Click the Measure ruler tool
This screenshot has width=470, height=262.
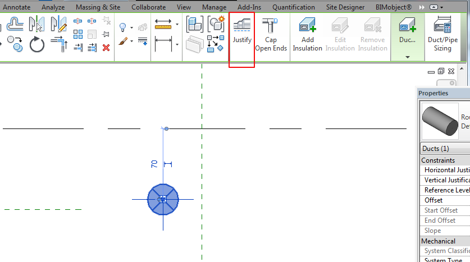163,24
